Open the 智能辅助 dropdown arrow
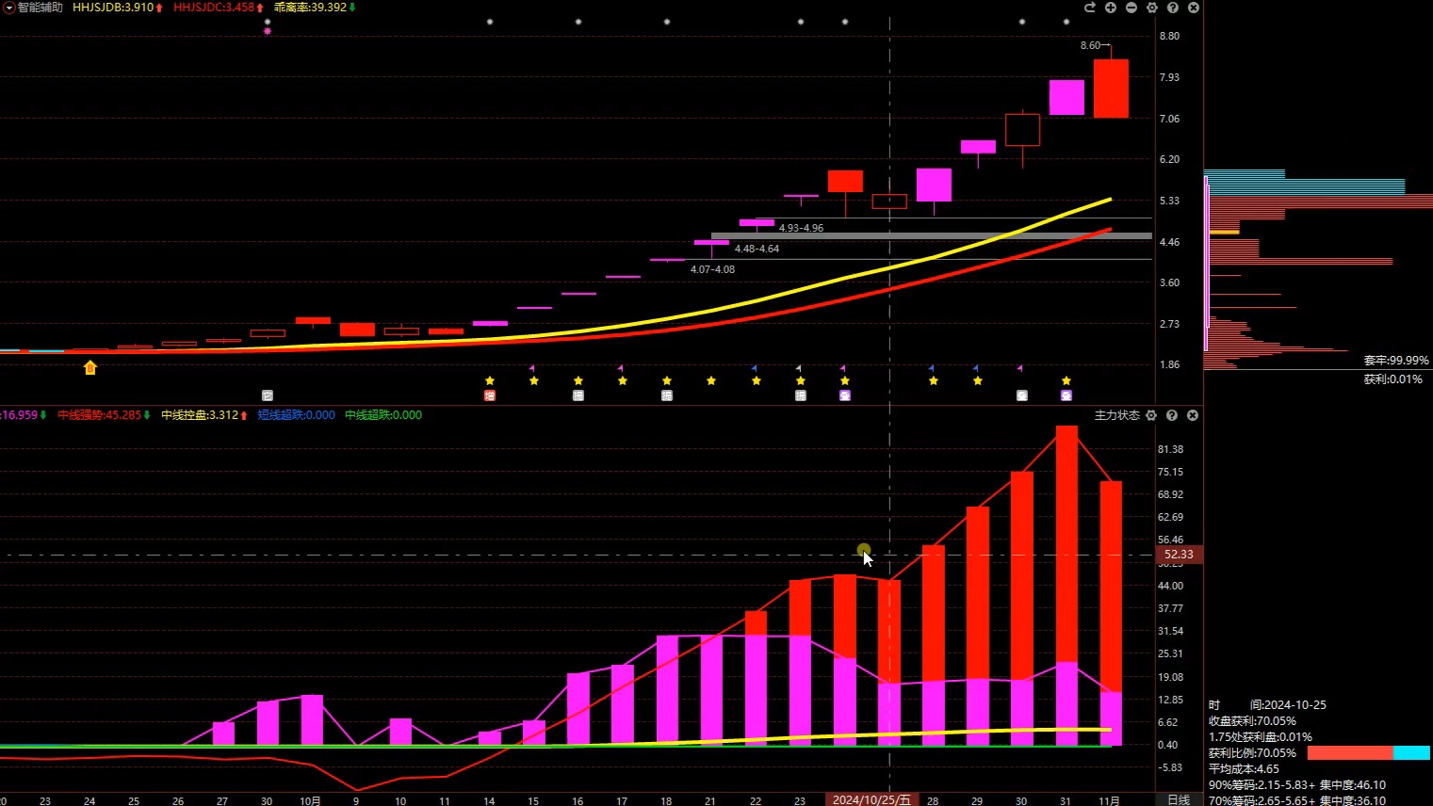Screen dimensions: 1433x806 point(8,8)
